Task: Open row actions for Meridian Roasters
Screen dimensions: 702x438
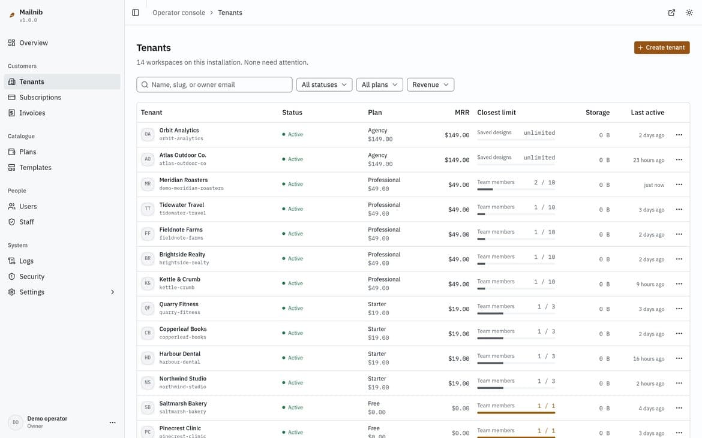Action: [x=679, y=185]
